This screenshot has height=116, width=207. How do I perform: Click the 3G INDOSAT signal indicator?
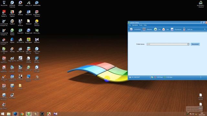[134, 77]
